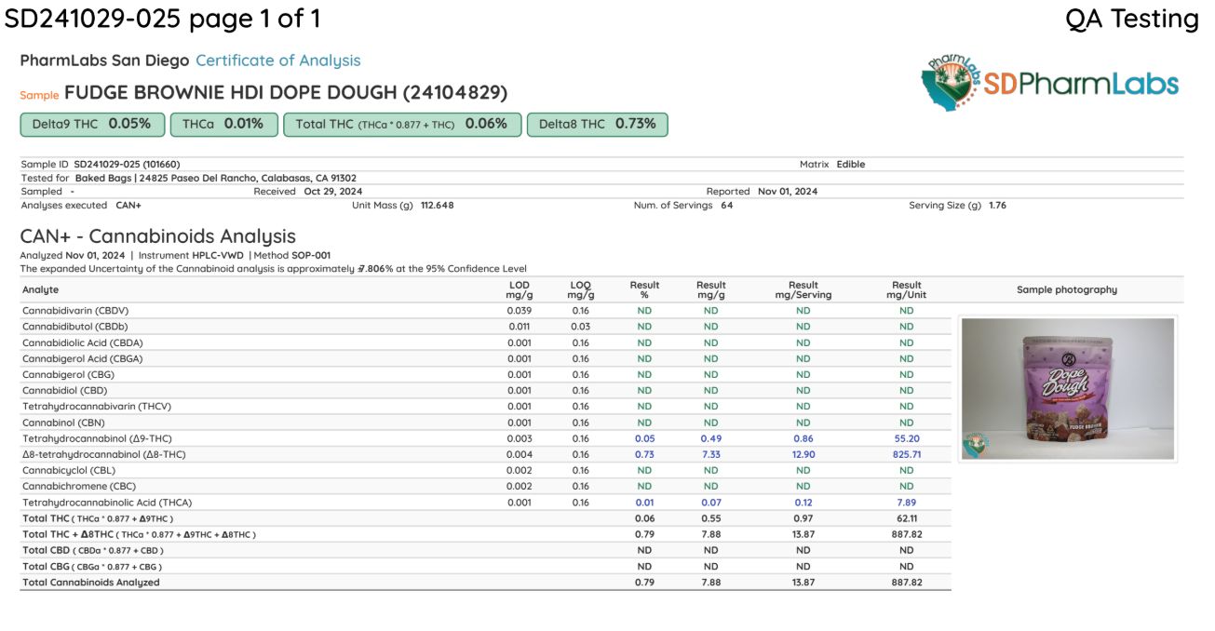Click the Sample ID value 'SD241029-025 (101660)'
The width and height of the screenshot is (1215, 631).
point(127,164)
